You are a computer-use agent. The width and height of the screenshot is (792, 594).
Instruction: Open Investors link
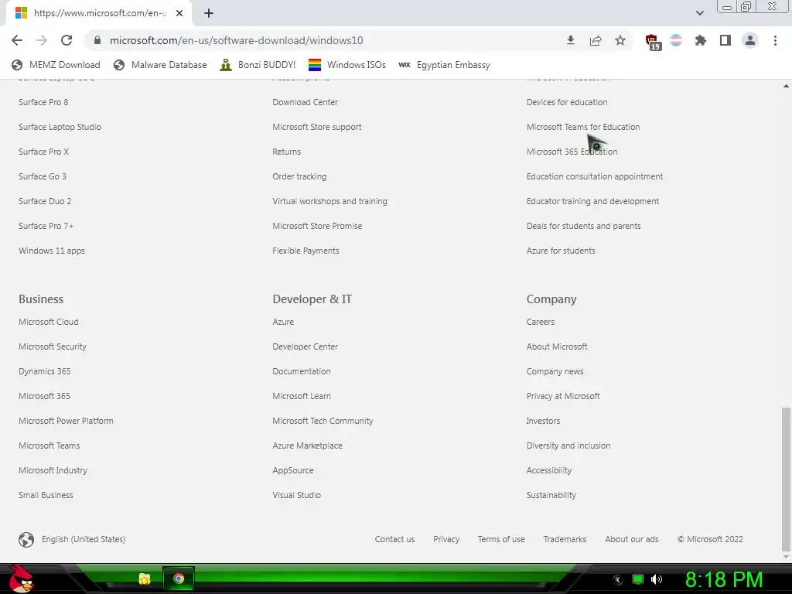coord(543,421)
